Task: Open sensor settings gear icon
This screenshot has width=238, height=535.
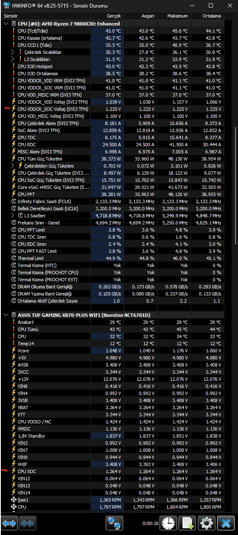Action: coord(207,522)
